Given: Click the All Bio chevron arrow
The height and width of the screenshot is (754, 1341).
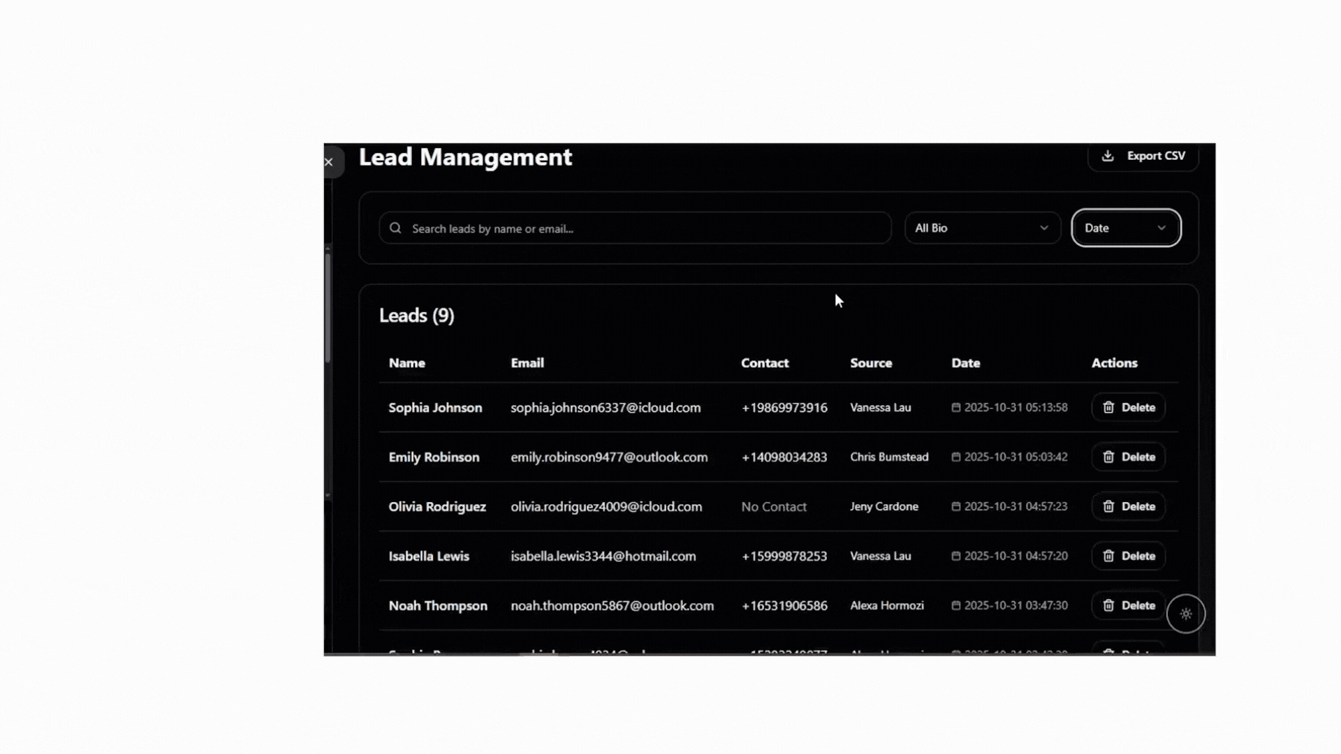Looking at the screenshot, I should point(1044,228).
